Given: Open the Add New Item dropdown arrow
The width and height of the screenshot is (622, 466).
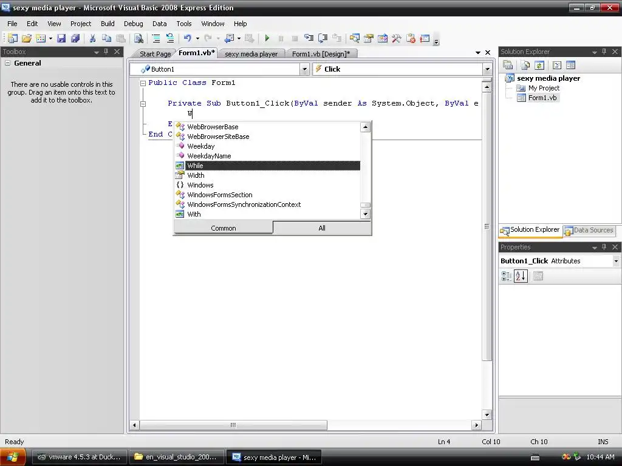Looking at the screenshot, I should coord(50,38).
